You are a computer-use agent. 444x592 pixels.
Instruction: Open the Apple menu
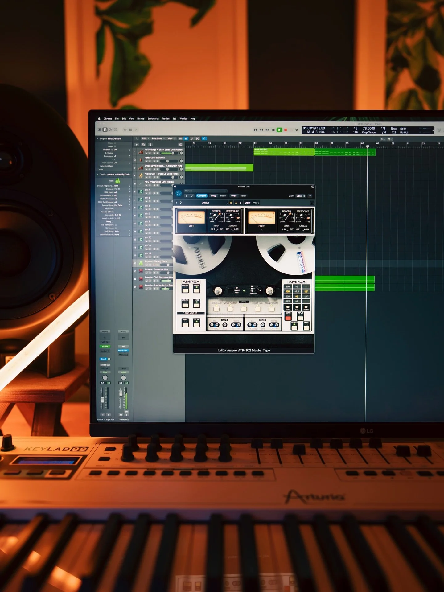[99, 119]
